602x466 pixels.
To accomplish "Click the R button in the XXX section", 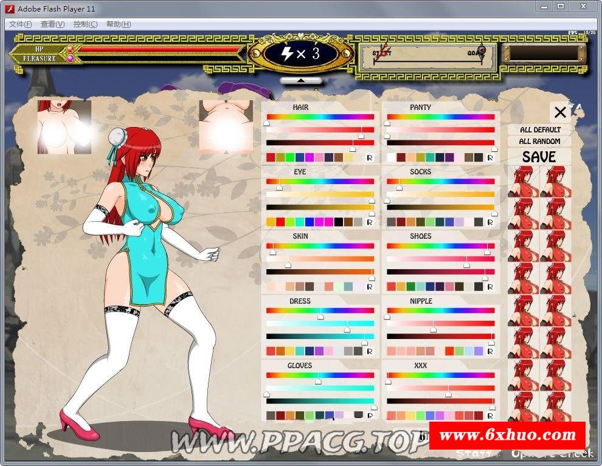I will tap(490, 416).
